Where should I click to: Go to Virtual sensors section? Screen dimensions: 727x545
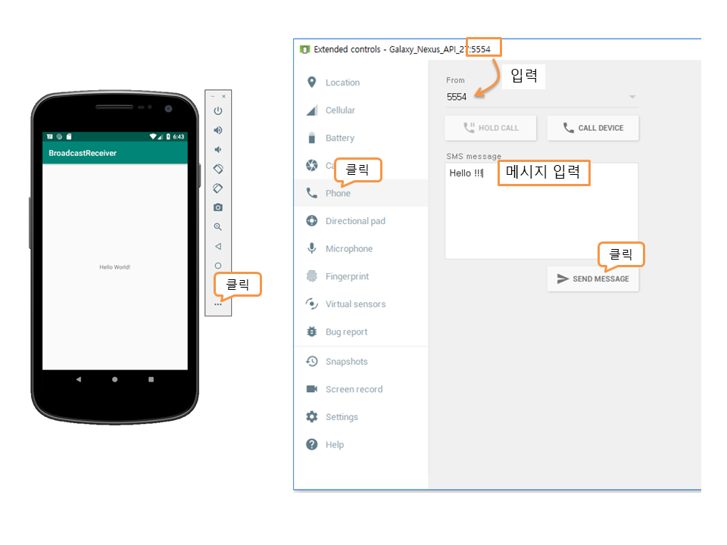(355, 304)
